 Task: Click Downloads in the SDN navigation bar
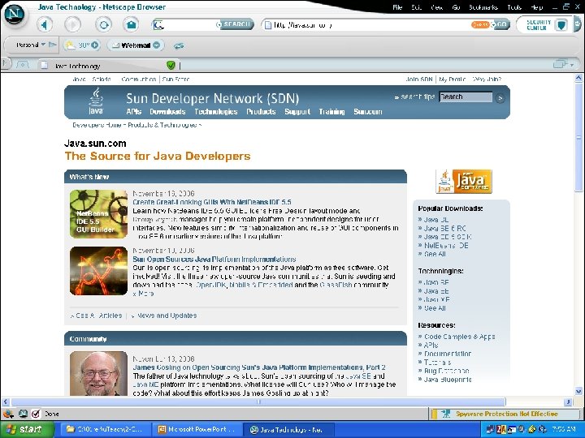click(167, 111)
